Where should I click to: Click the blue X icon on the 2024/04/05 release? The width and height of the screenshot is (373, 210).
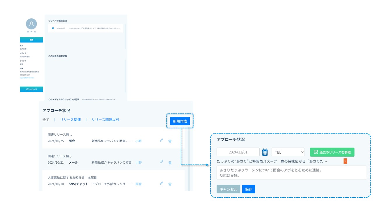pyautogui.click(x=53, y=28)
